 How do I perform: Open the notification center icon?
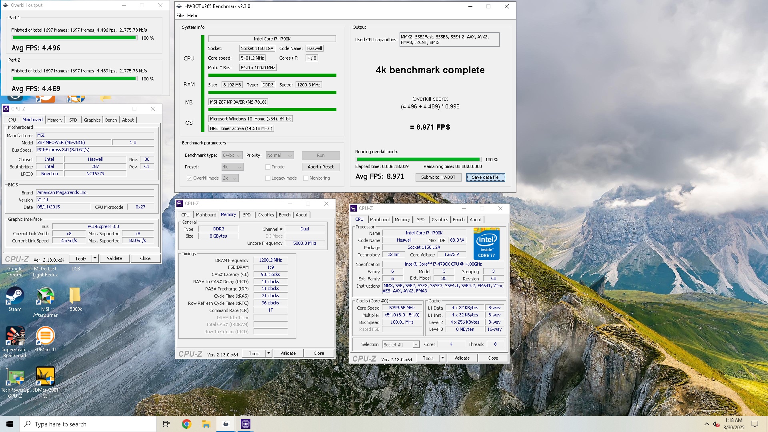(x=755, y=424)
